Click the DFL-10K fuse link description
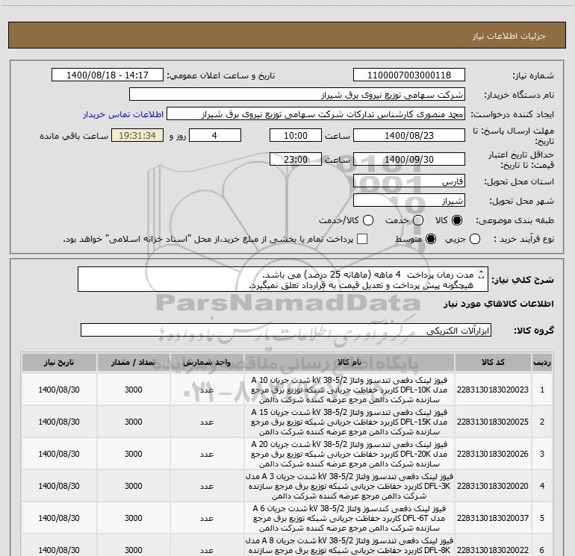 [349, 390]
